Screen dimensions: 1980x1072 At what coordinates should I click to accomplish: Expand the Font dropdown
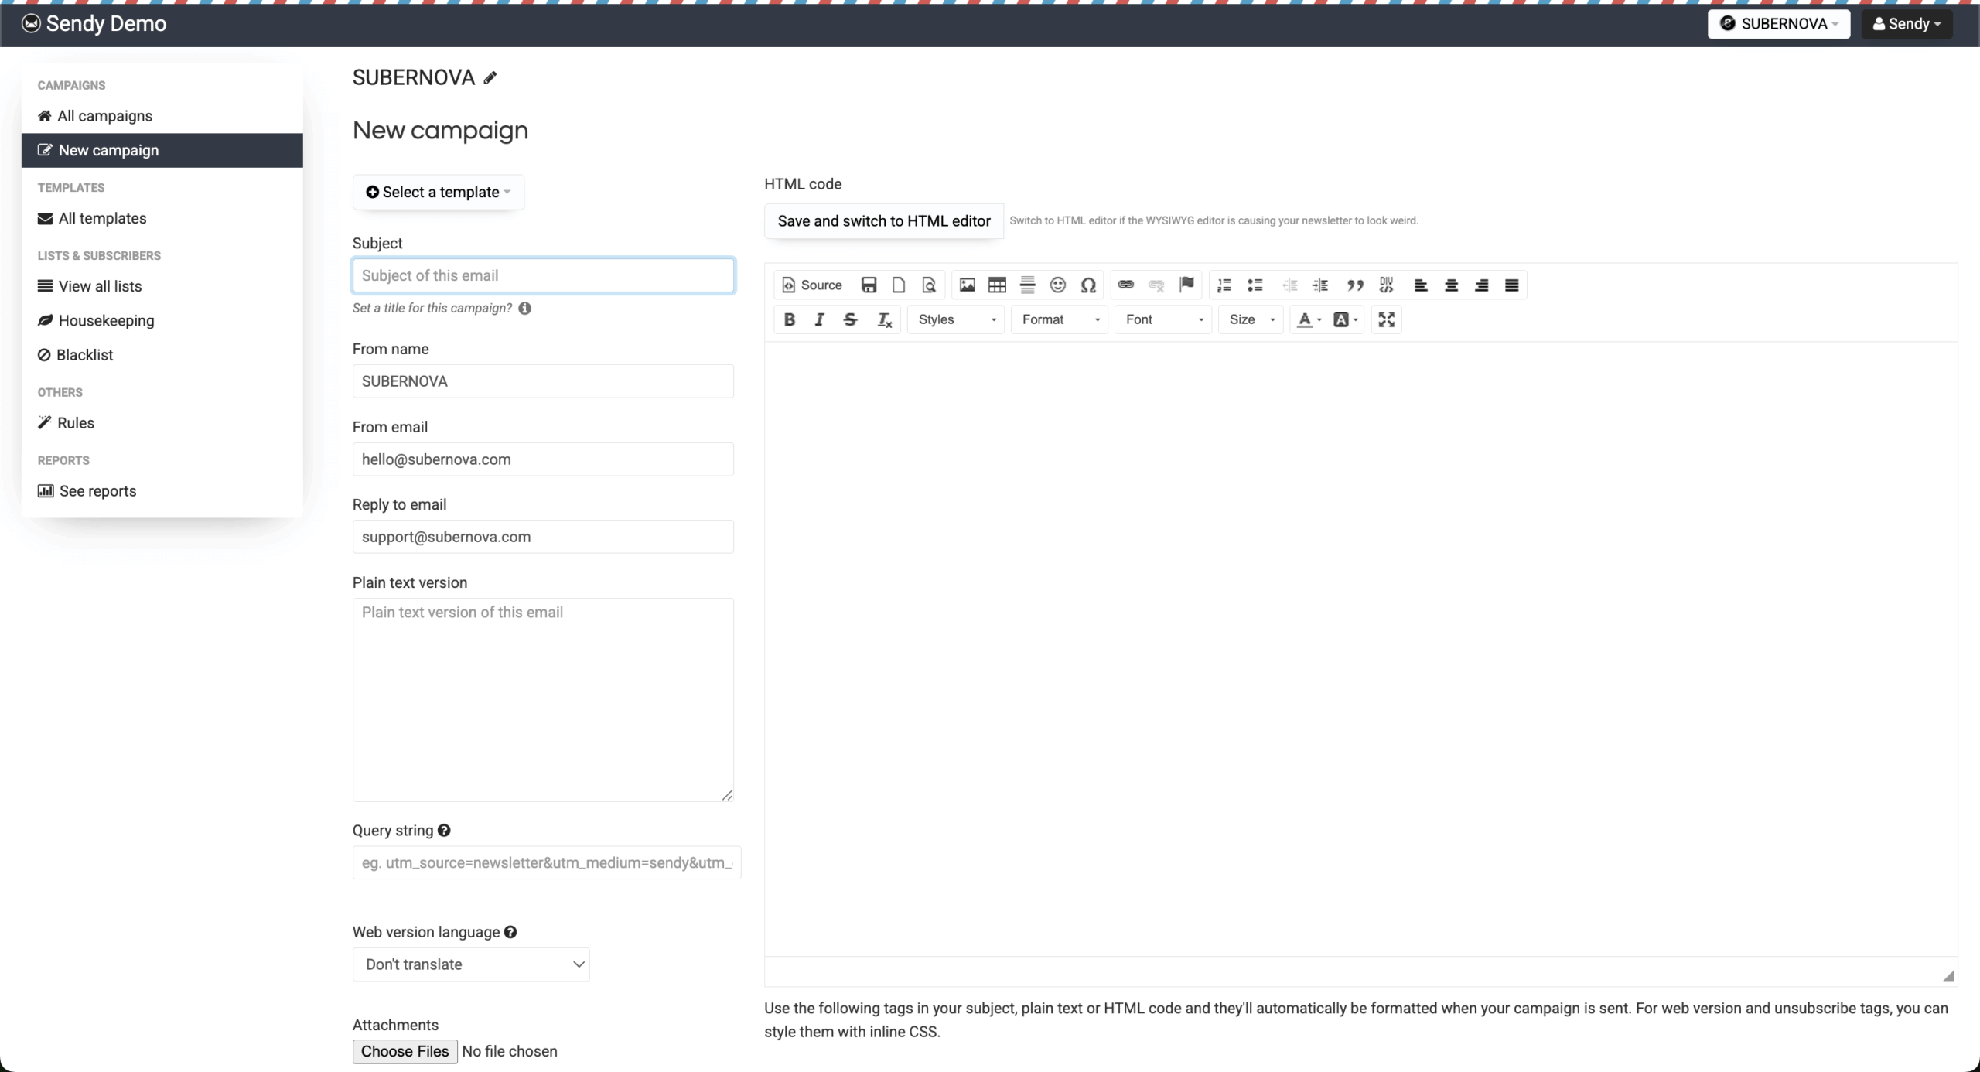tap(1163, 319)
